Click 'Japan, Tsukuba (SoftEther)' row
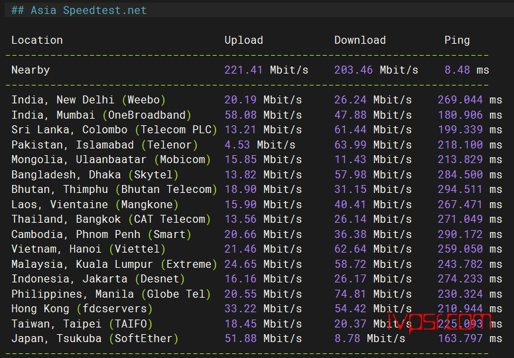The width and height of the screenshot is (514, 358). [95, 338]
